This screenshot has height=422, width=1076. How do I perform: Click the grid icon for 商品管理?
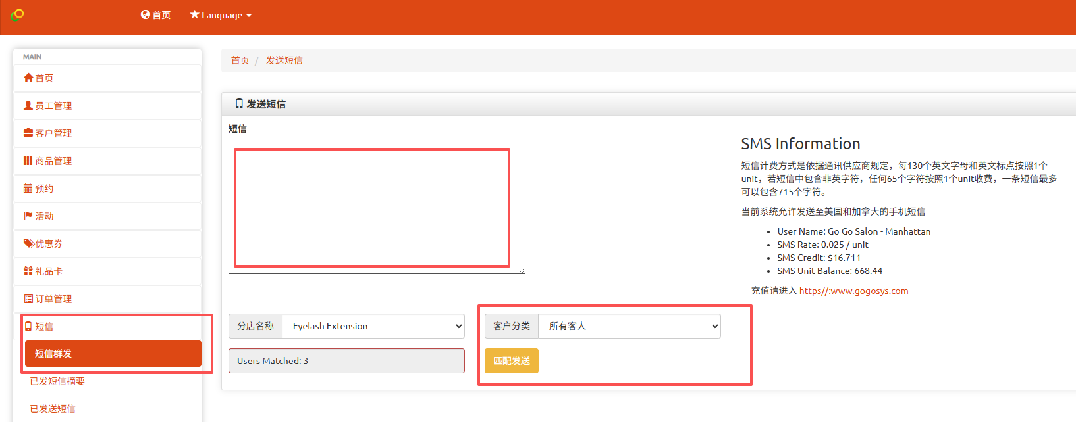28,160
